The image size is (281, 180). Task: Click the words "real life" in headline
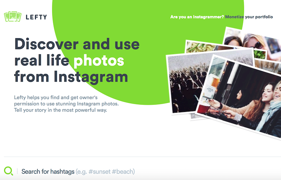coord(42,60)
